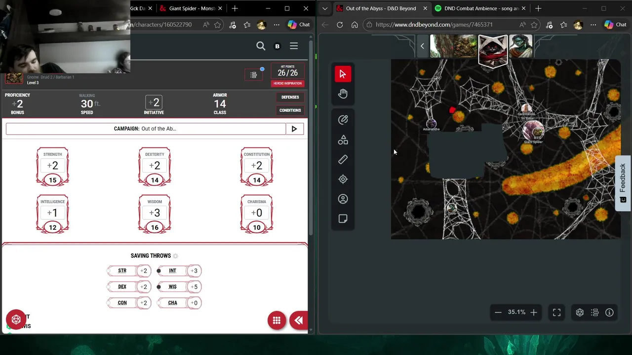
Task: Open a new tab in left browser
Action: tap(235, 8)
